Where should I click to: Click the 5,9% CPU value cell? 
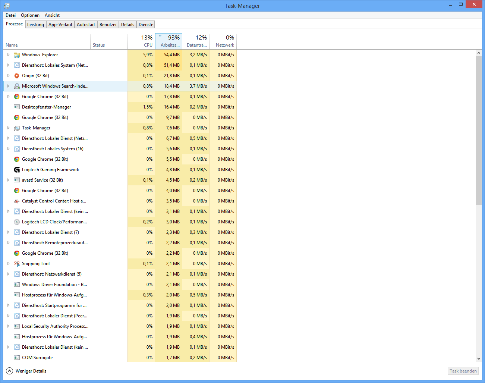(x=141, y=55)
